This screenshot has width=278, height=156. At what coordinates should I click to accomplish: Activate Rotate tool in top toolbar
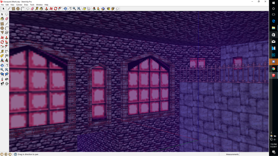point(56,9)
